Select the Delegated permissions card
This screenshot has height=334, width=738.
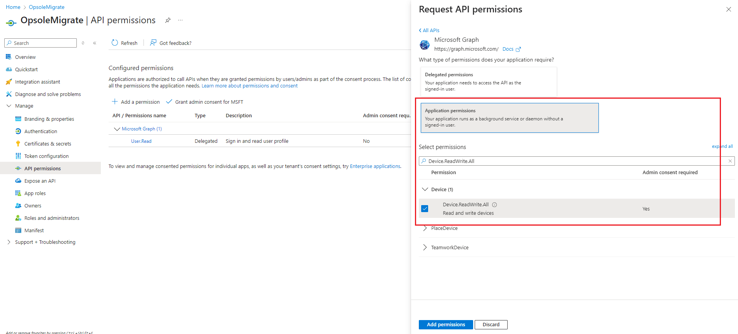click(x=489, y=82)
